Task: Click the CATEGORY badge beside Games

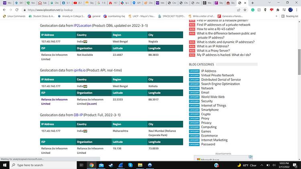Action: (194, 131)
